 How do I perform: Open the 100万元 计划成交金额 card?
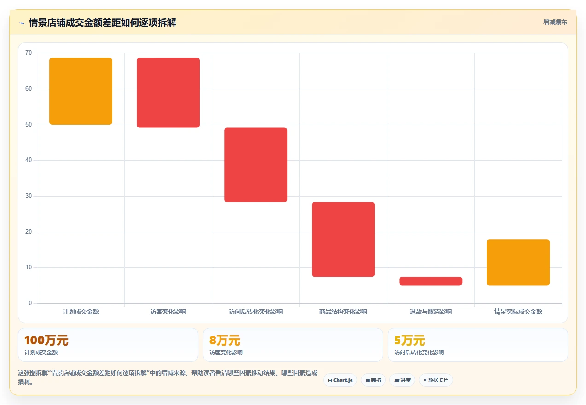(108, 345)
